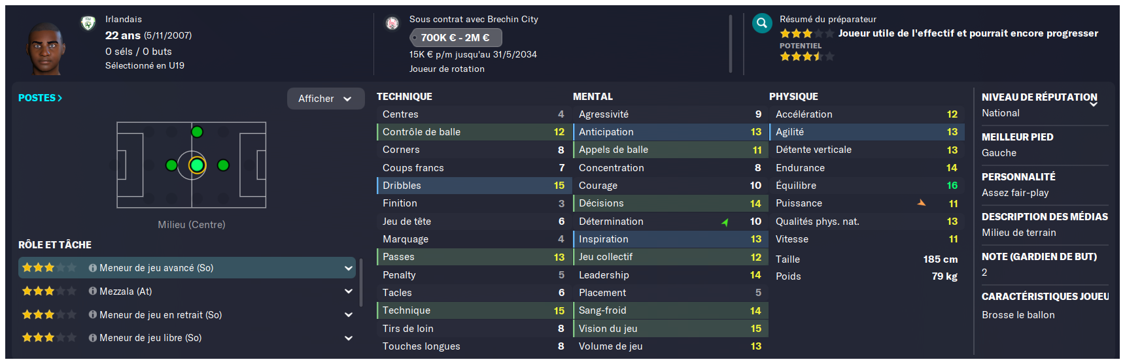Image resolution: width=1125 pixels, height=364 pixels.
Task: Select the right green midfield position dot
Action: (x=223, y=165)
